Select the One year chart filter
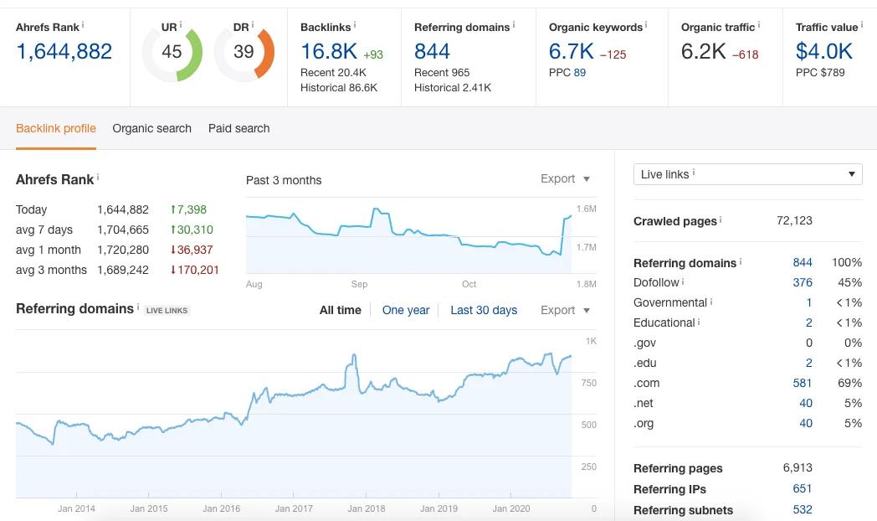The image size is (877, 521). pyautogui.click(x=406, y=310)
